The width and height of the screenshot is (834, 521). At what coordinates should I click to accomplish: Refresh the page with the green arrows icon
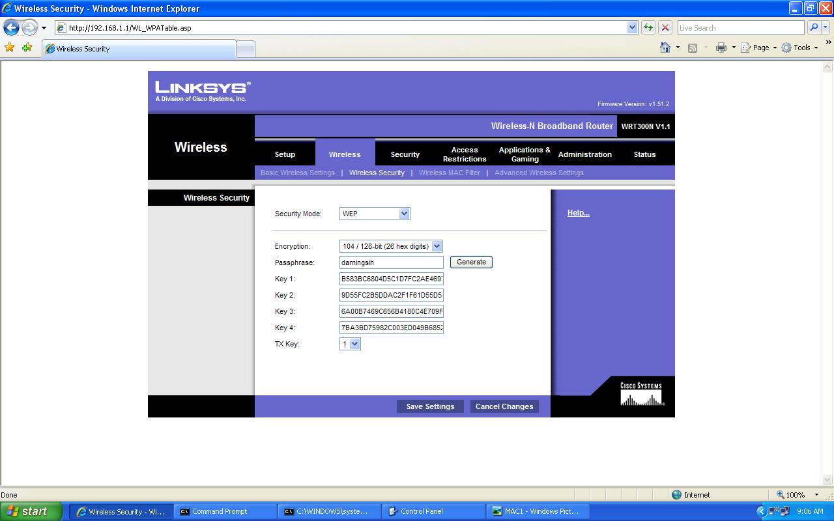(648, 27)
